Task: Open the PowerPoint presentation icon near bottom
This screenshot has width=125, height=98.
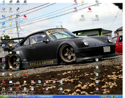Action: pos(32,89)
